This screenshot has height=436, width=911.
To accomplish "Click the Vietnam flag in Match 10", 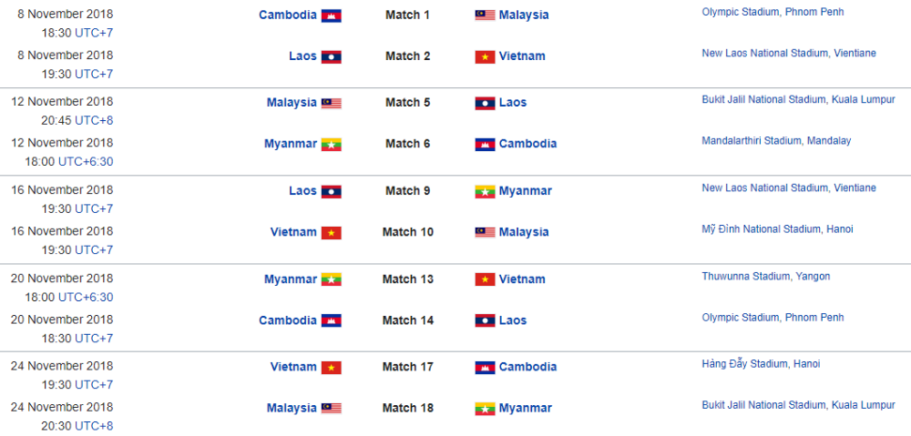I will pyautogui.click(x=332, y=233).
